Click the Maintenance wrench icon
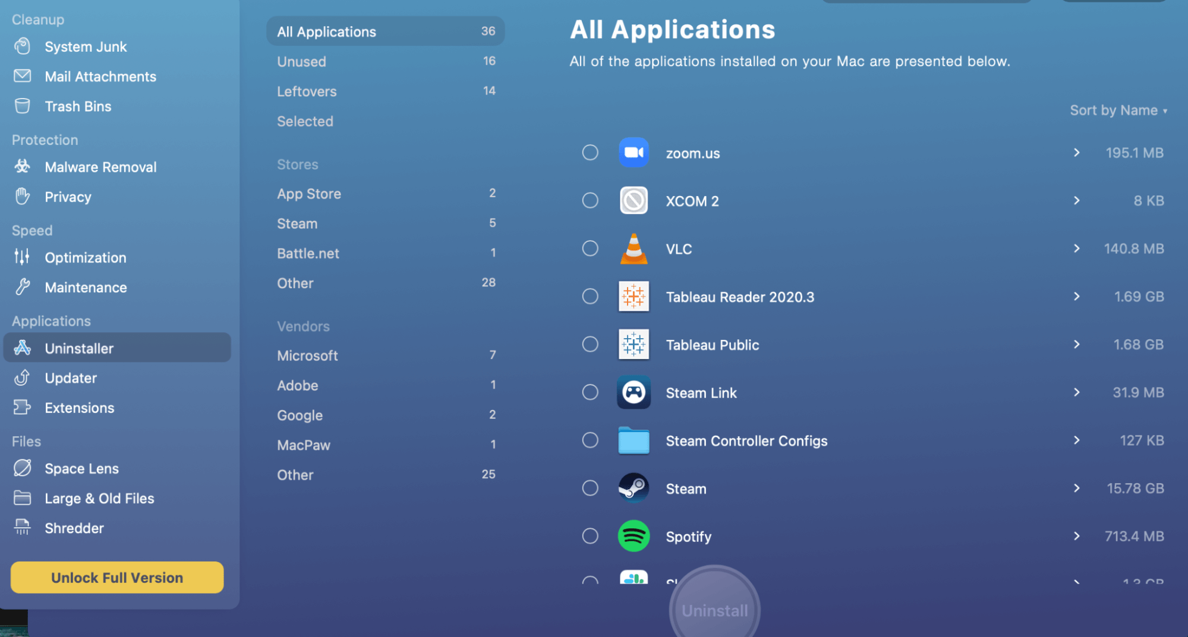This screenshot has height=637, width=1188. coord(23,287)
